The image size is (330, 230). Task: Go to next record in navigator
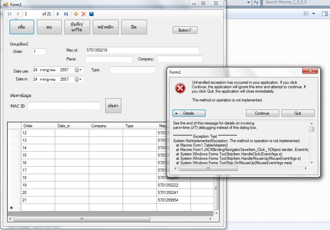tap(58, 14)
